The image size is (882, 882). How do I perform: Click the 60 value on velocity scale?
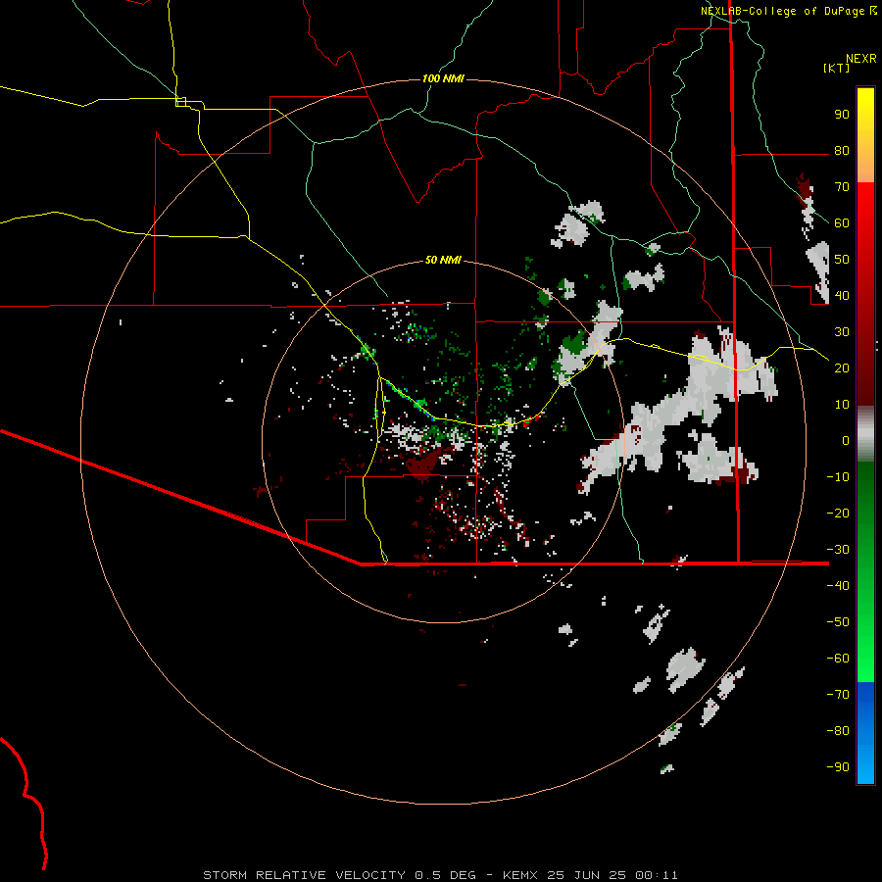(x=842, y=223)
